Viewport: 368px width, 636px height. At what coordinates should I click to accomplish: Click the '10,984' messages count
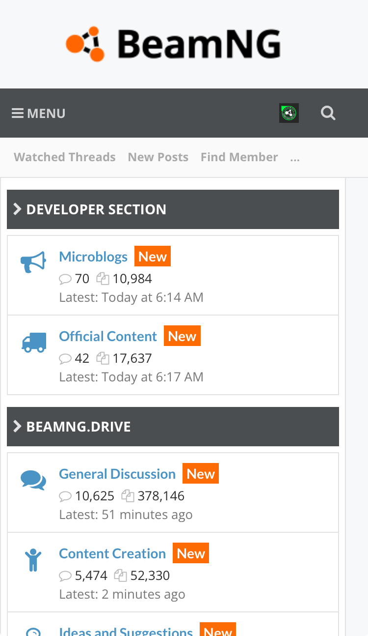132,279
